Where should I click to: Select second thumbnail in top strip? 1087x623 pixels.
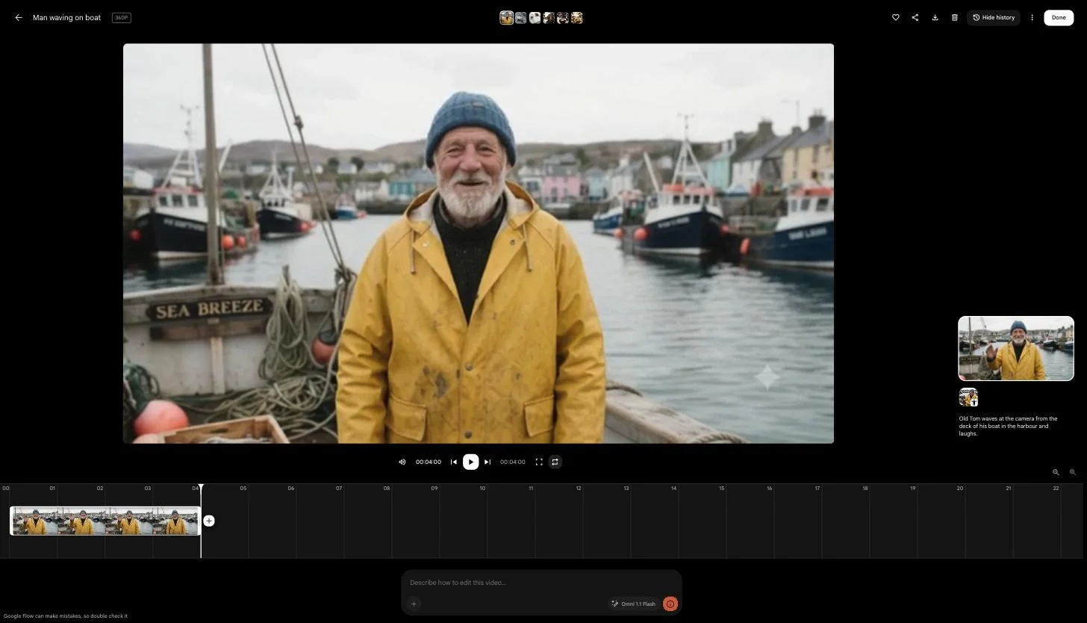520,18
